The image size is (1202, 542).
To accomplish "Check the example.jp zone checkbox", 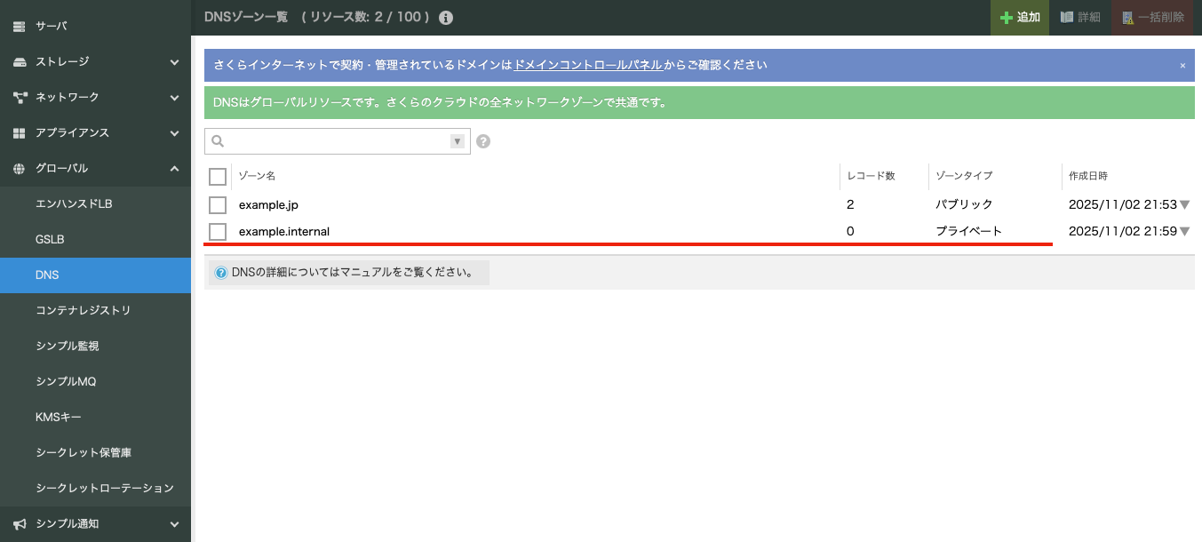I will tap(218, 205).
